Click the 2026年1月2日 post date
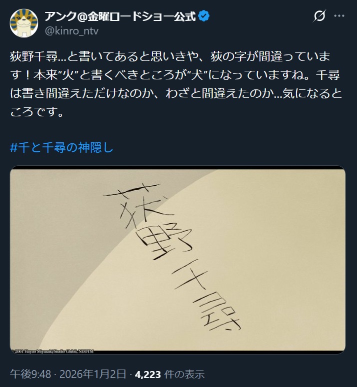Image resolution: width=357 pixels, height=387 pixels. click(92, 374)
